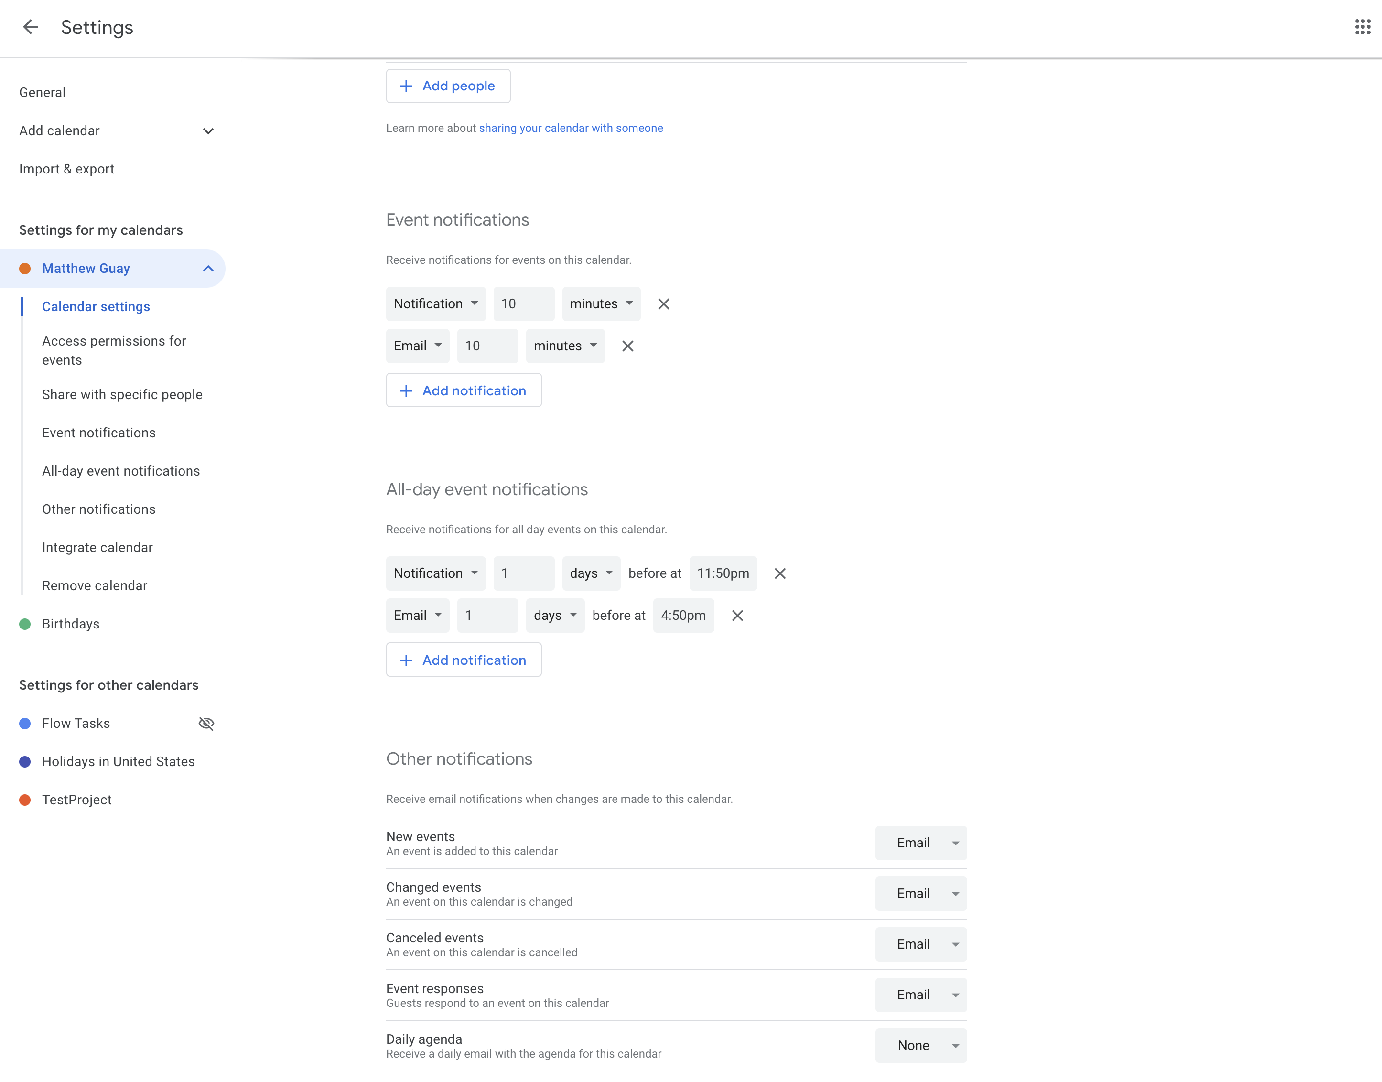Click General settings menu item
This screenshot has width=1382, height=1082.
click(x=42, y=92)
